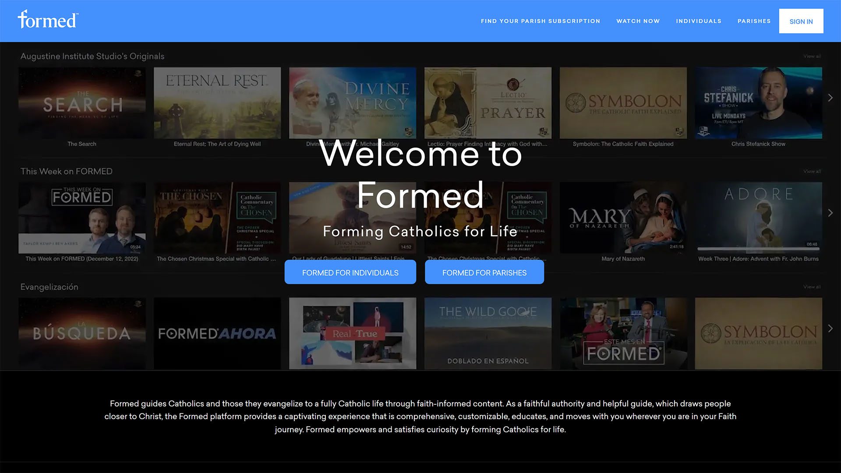
Task: Open Este Mes en FORMED thumbnail
Action: 623,334
